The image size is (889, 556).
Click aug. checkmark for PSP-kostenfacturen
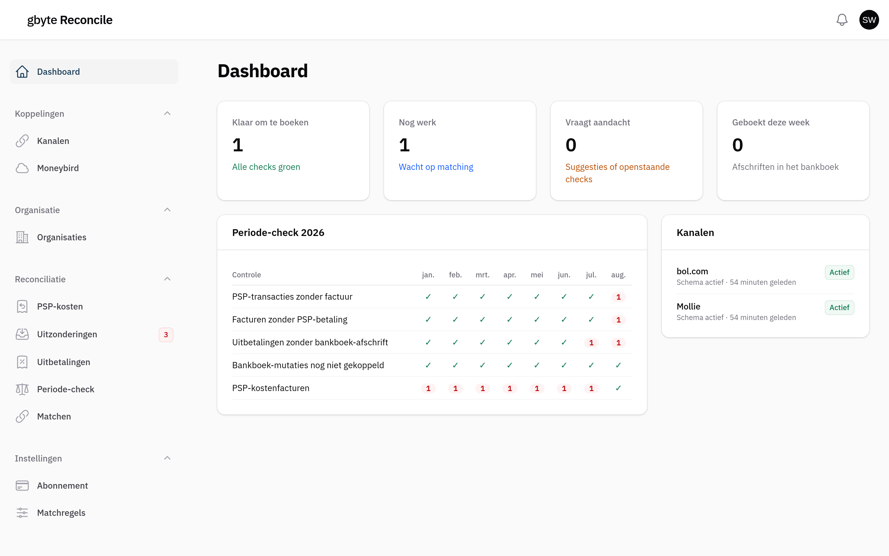pos(618,388)
